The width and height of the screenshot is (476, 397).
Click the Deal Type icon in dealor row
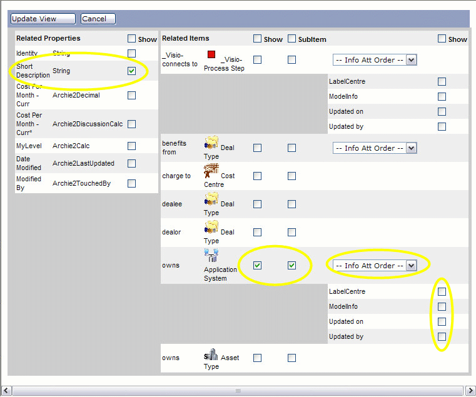click(211, 228)
